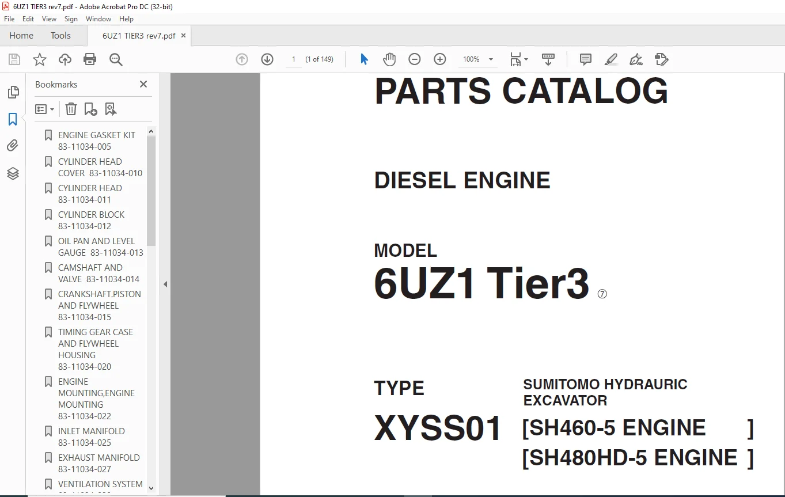Open the Edit menu
This screenshot has width=785, height=497.
click(x=28, y=19)
